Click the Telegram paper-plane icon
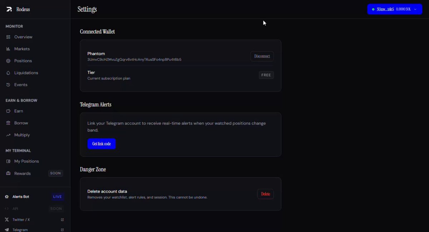Viewport: 429px width, 232px height. 7,230
